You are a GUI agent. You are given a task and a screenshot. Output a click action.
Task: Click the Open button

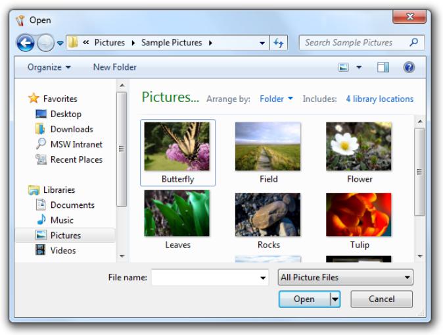point(304,299)
